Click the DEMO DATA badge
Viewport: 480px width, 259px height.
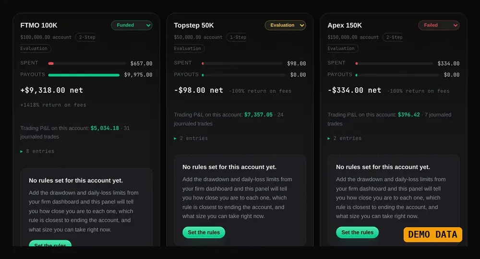click(x=432, y=235)
